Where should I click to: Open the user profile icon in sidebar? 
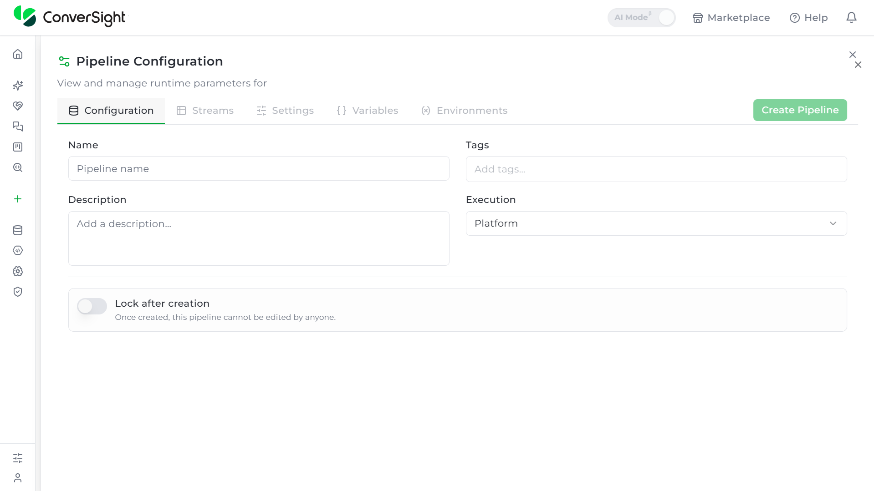[18, 478]
